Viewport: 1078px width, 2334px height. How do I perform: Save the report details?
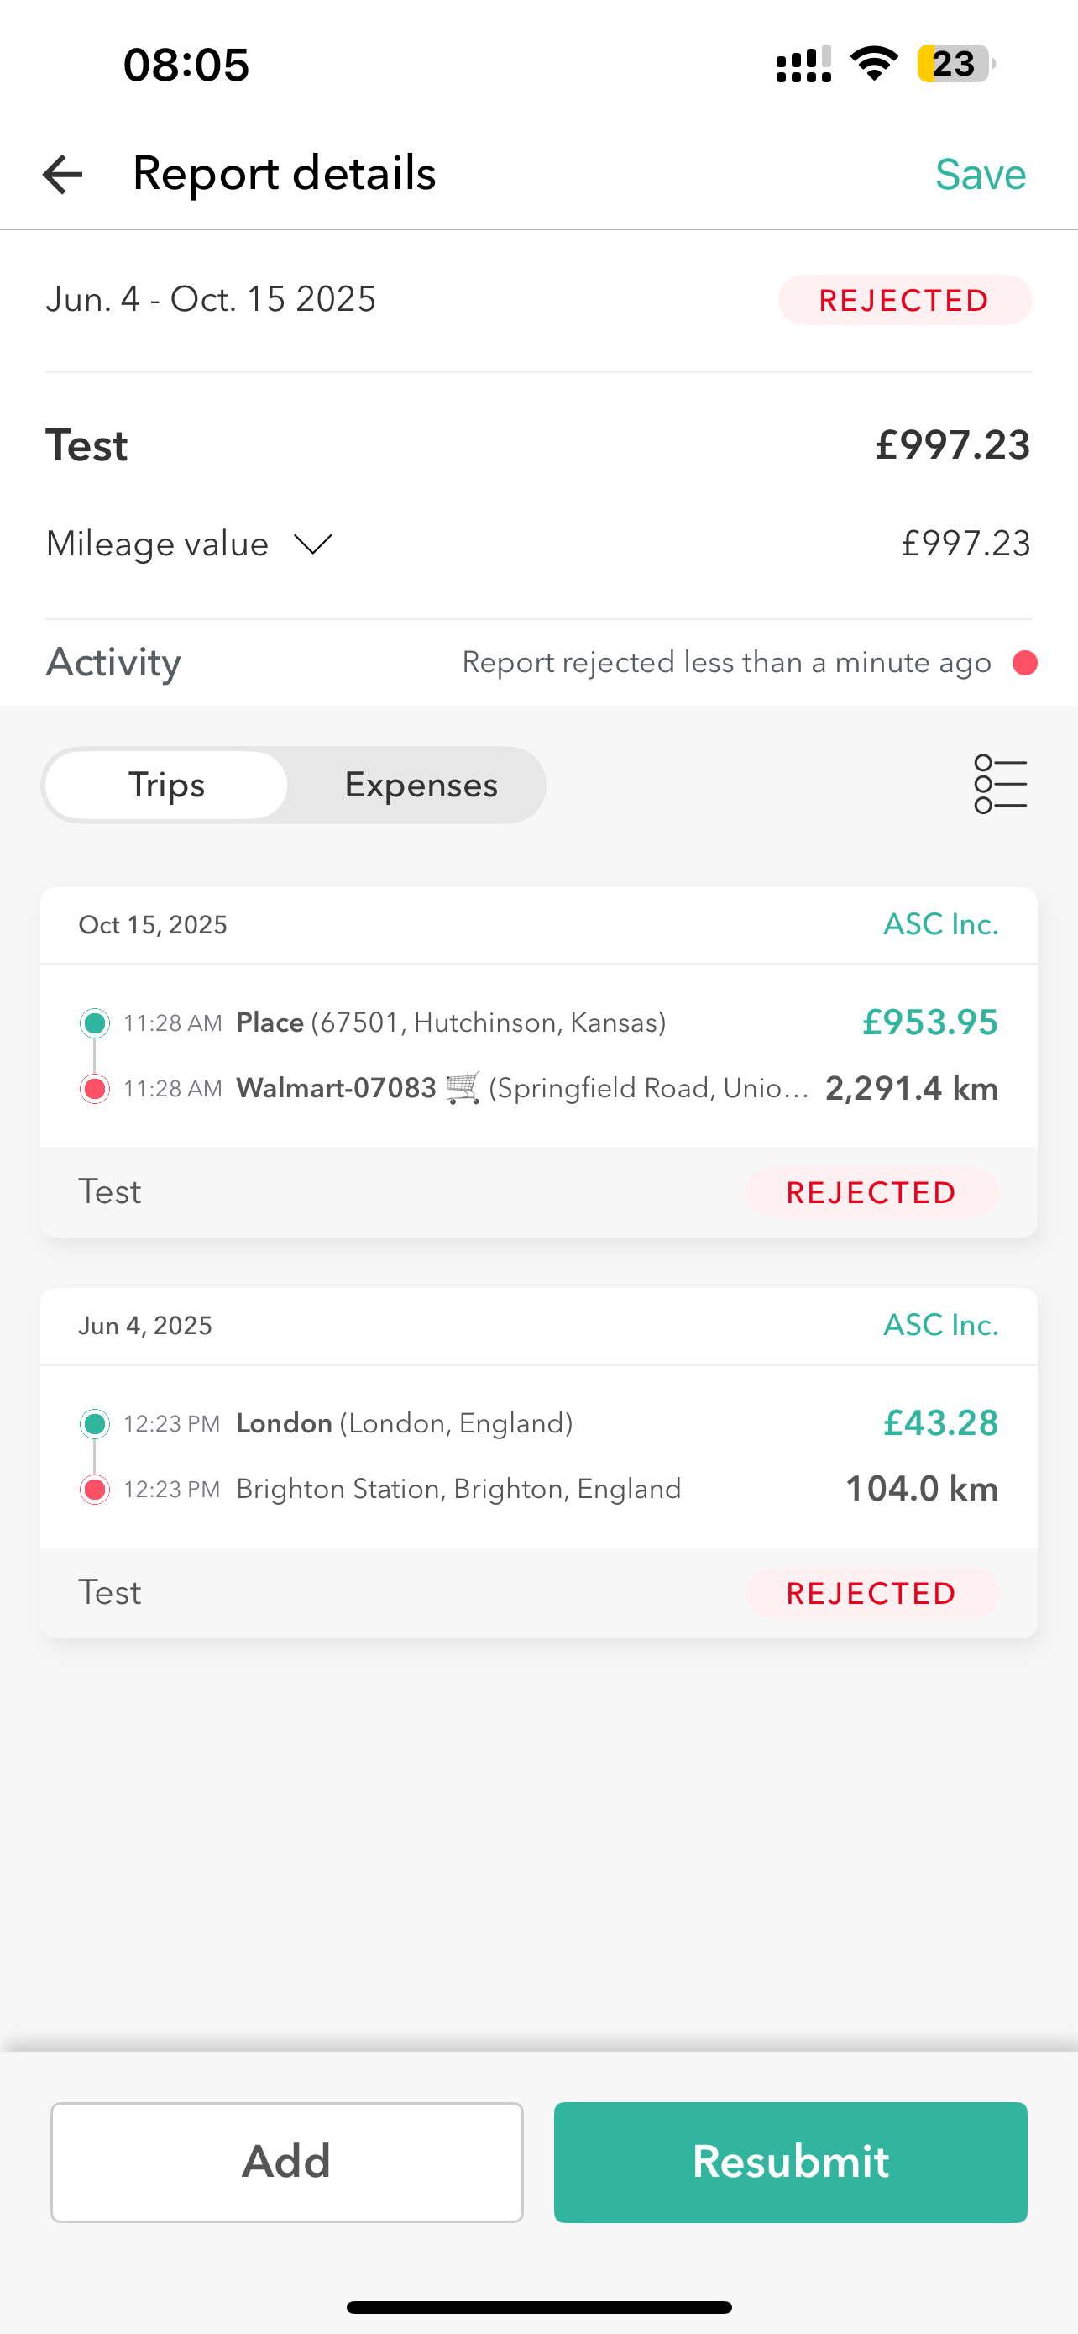pos(981,174)
